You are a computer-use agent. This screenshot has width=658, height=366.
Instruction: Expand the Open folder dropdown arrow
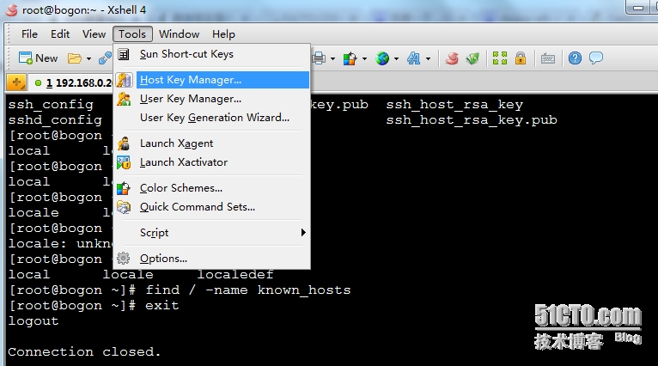[88, 58]
